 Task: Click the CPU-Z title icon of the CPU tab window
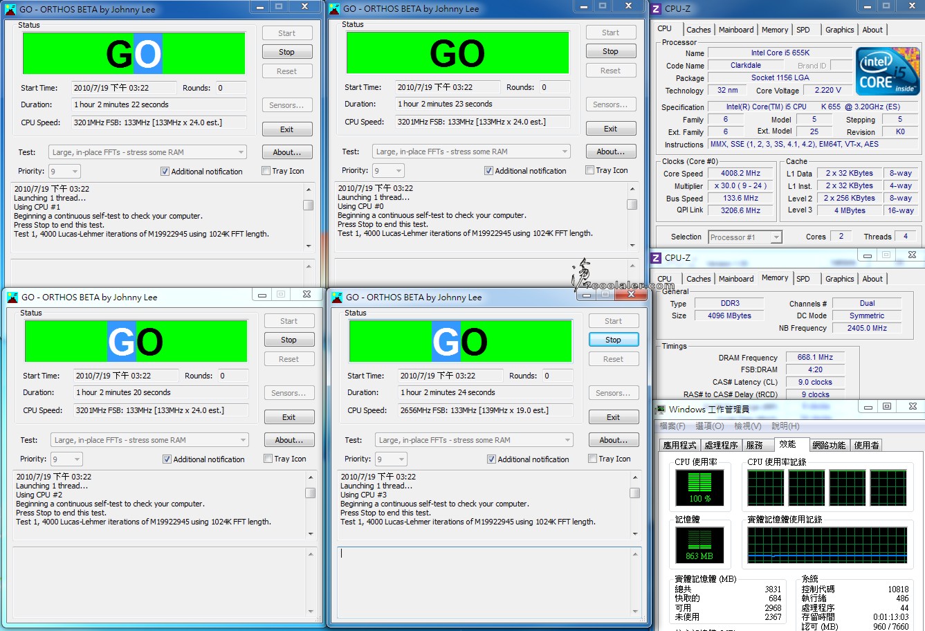(657, 9)
